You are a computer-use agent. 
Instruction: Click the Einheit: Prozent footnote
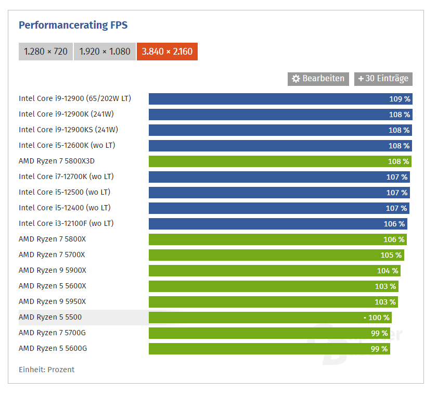(46, 370)
